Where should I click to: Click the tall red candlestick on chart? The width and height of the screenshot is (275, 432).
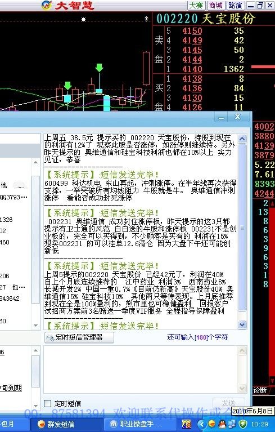coord(146,68)
